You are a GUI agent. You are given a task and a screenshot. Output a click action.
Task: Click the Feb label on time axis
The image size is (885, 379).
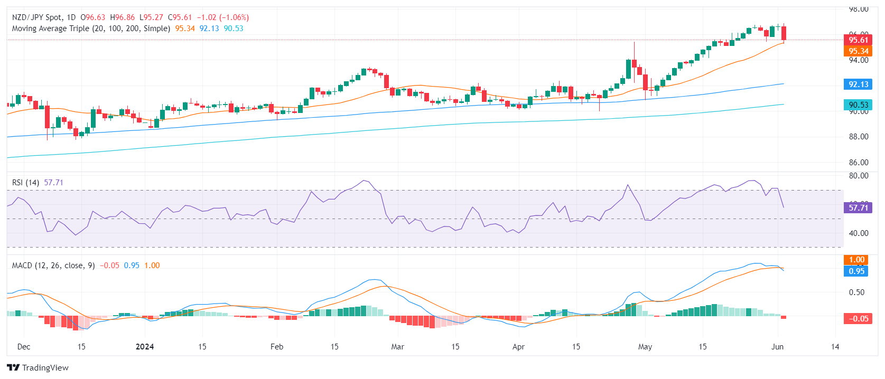pyautogui.click(x=276, y=347)
